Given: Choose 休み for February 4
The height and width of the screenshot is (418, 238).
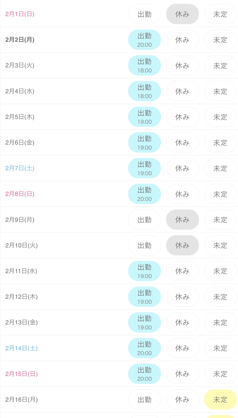Looking at the screenshot, I should [182, 91].
